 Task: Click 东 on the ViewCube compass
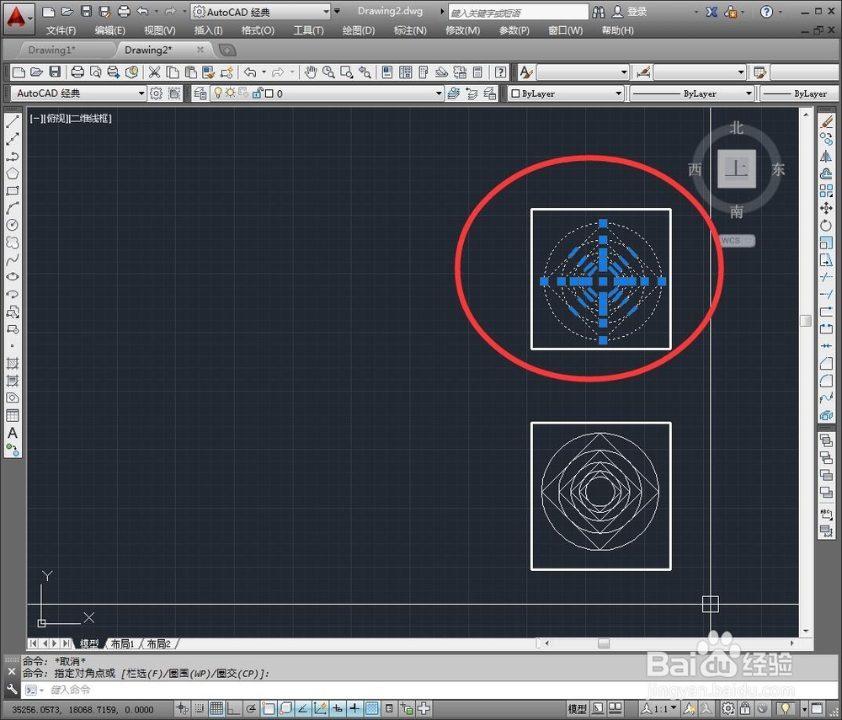tap(777, 169)
